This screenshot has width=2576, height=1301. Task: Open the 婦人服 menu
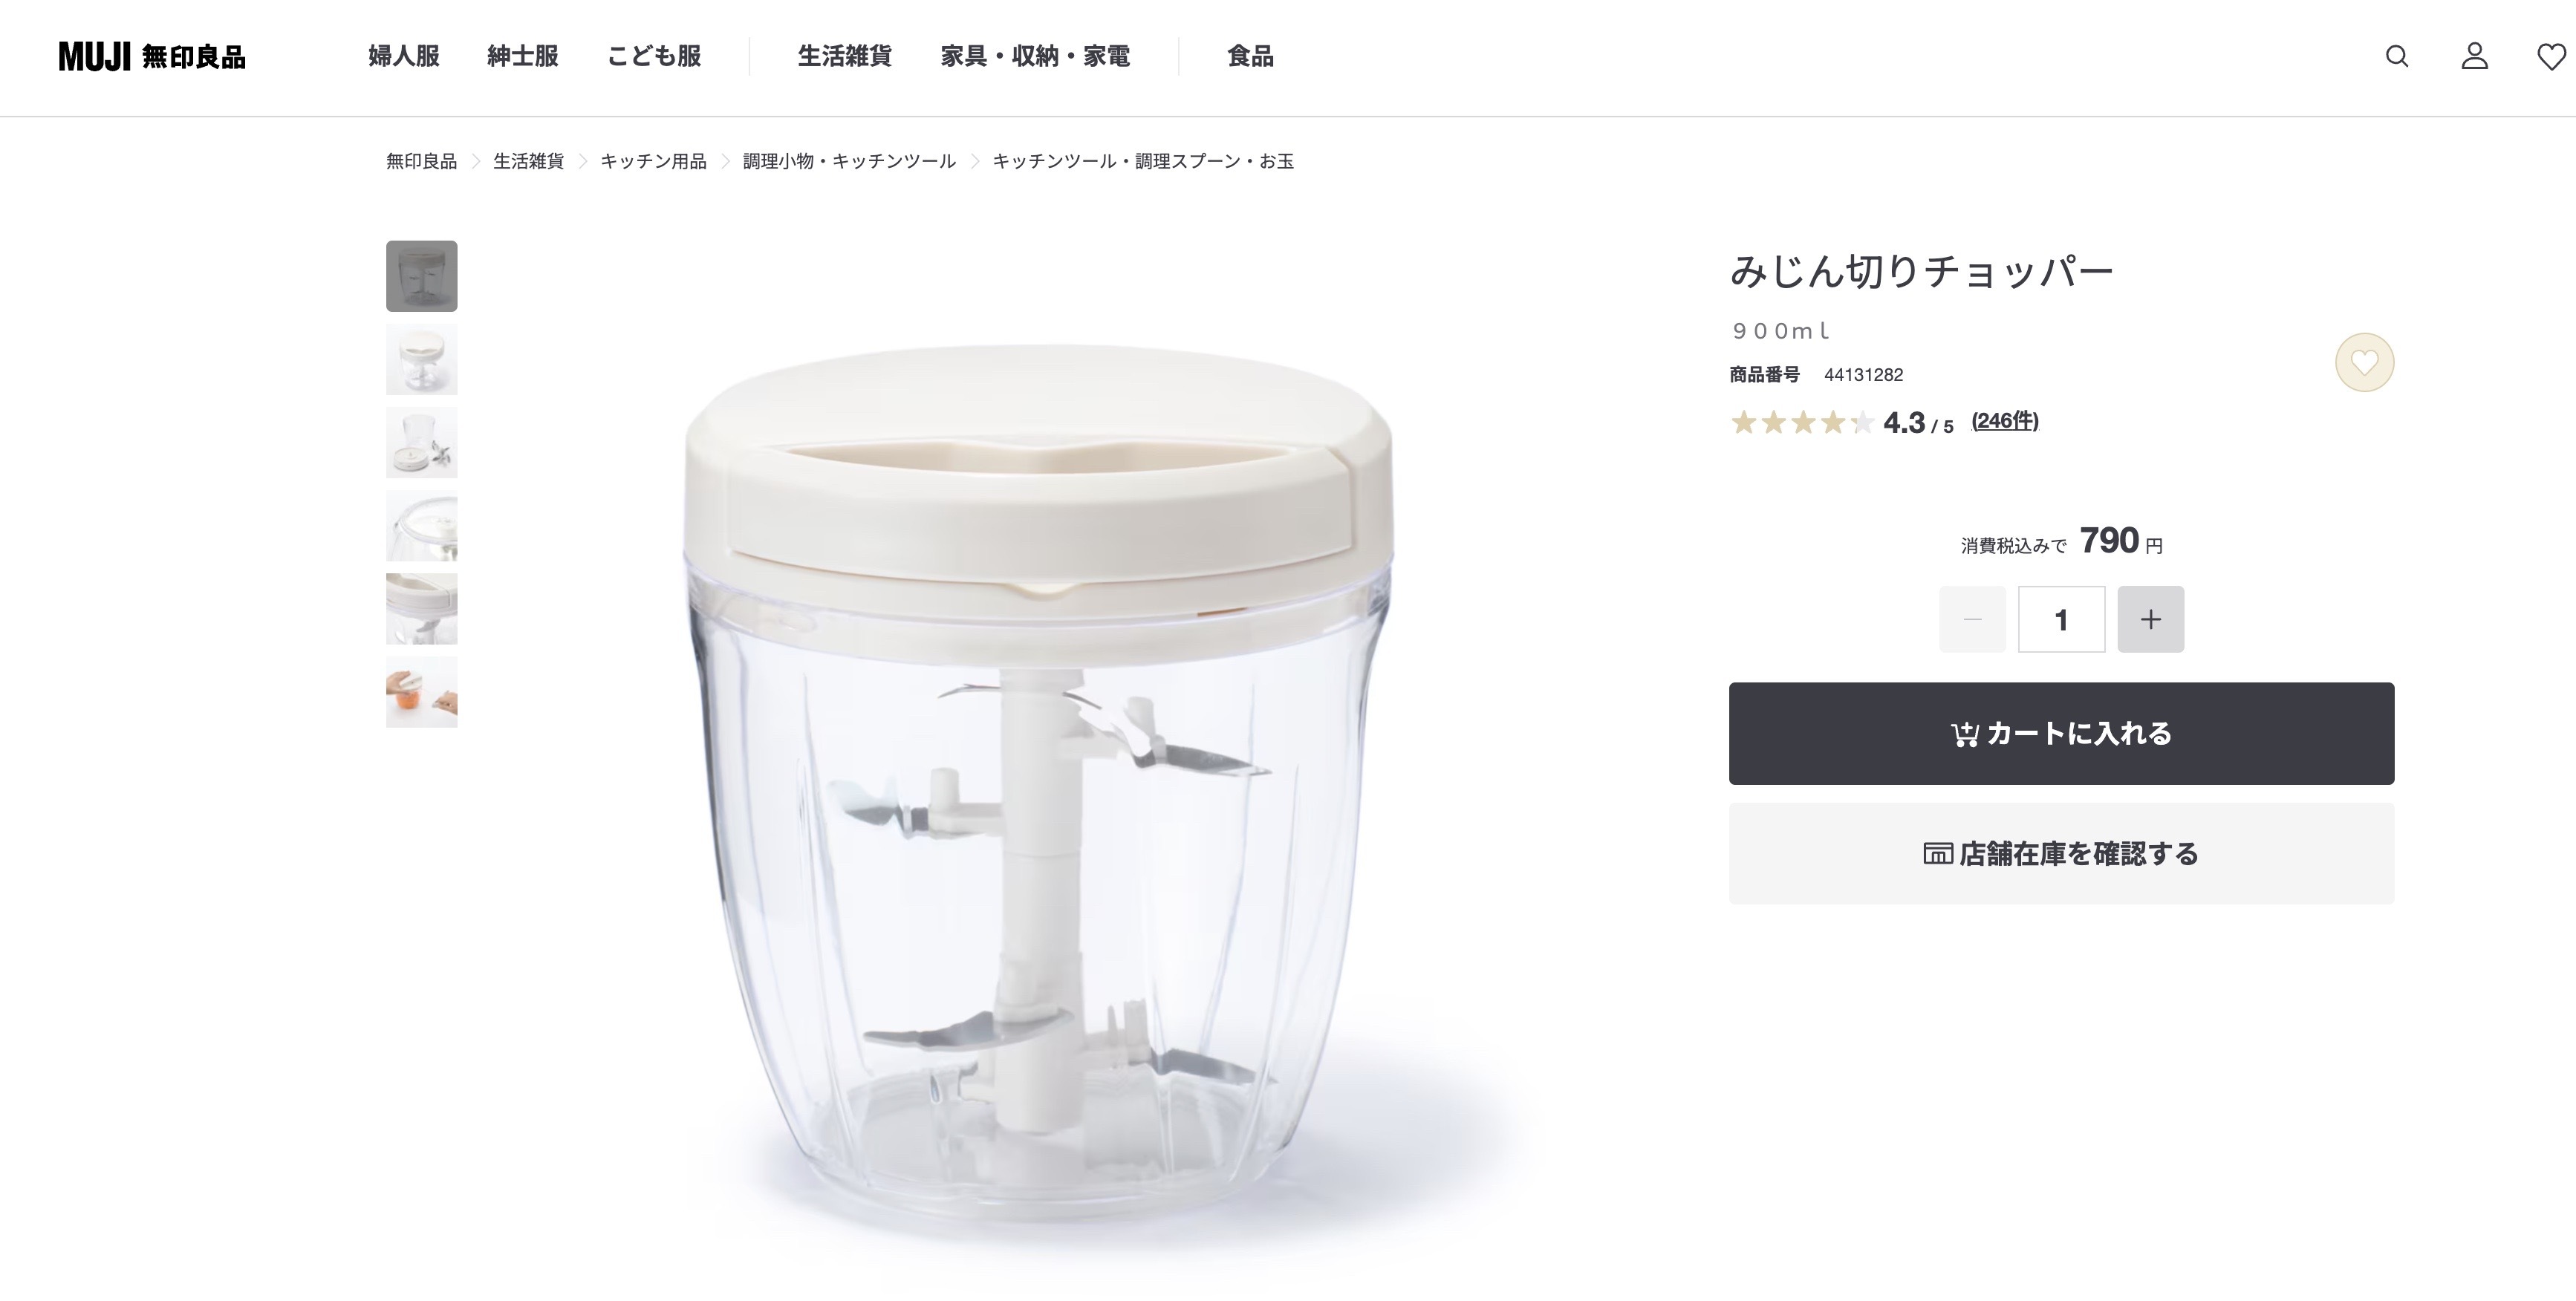pyautogui.click(x=404, y=56)
